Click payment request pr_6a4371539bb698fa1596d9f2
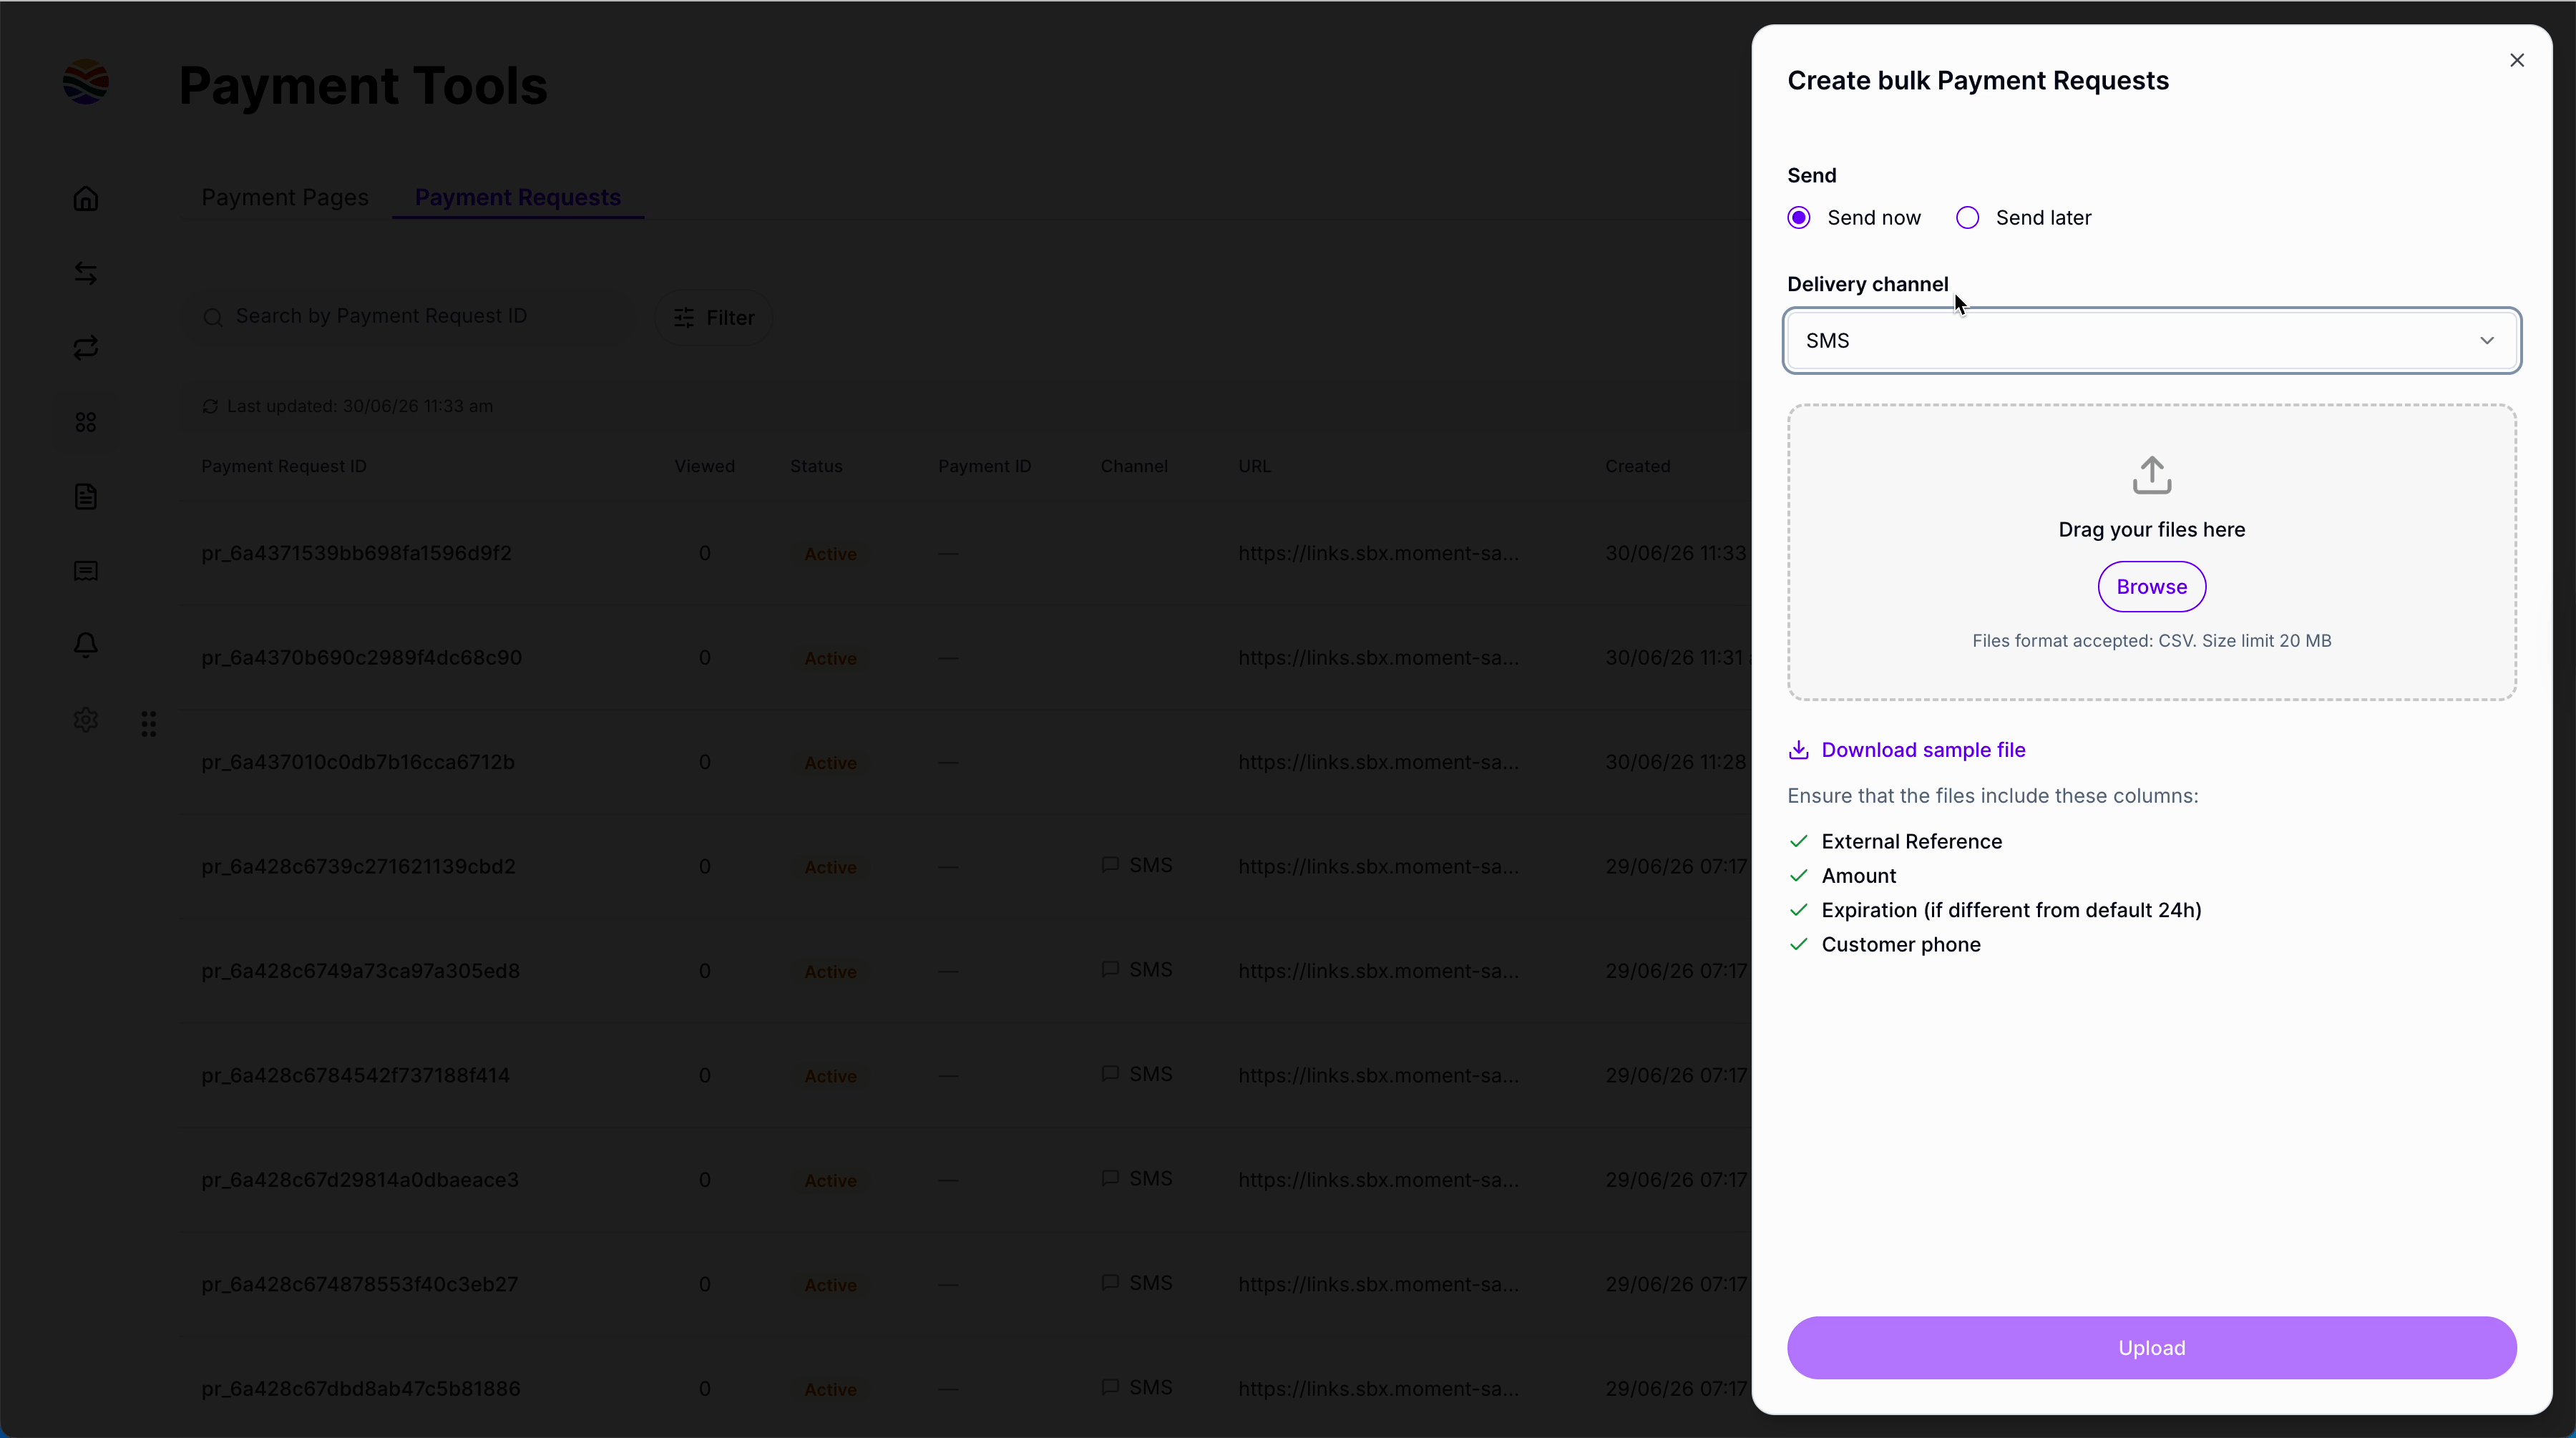 356,553
